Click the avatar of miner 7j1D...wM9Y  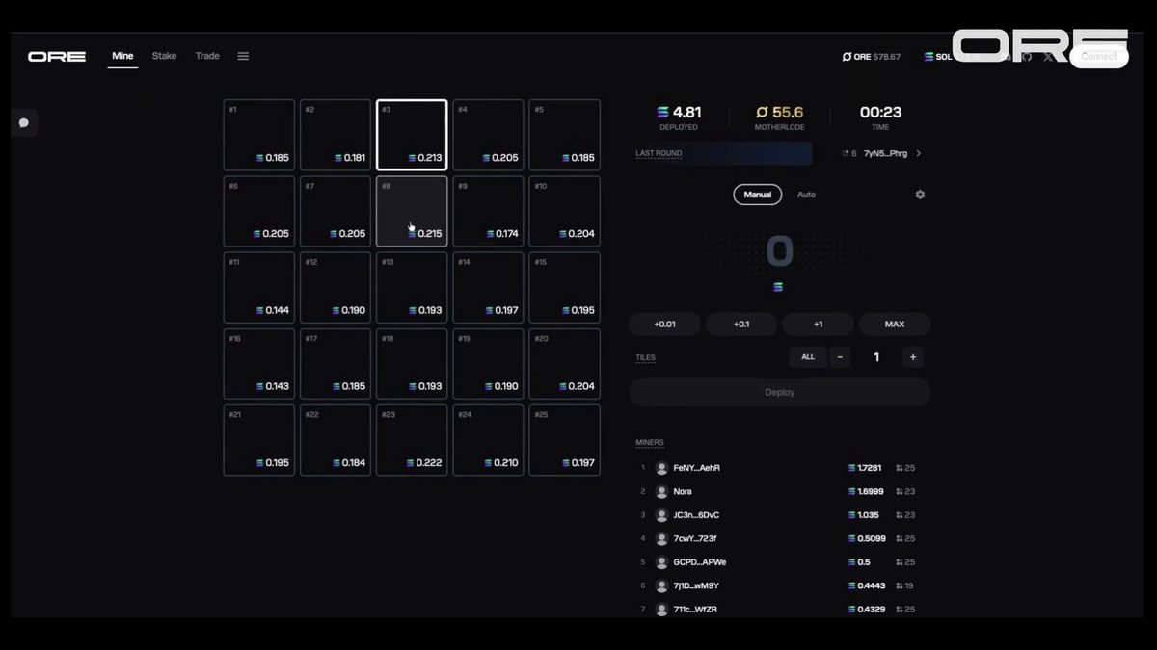click(661, 585)
